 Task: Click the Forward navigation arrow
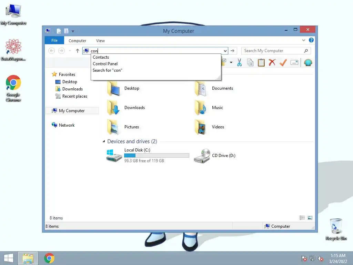[x=61, y=51]
